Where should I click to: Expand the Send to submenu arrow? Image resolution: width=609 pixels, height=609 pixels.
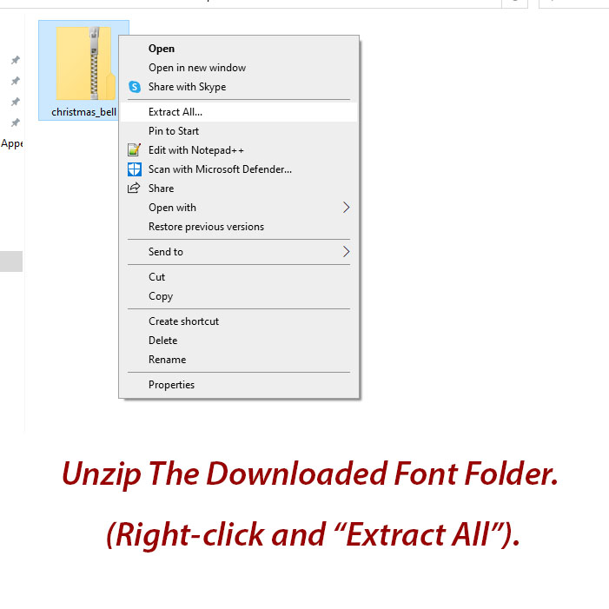click(x=346, y=252)
